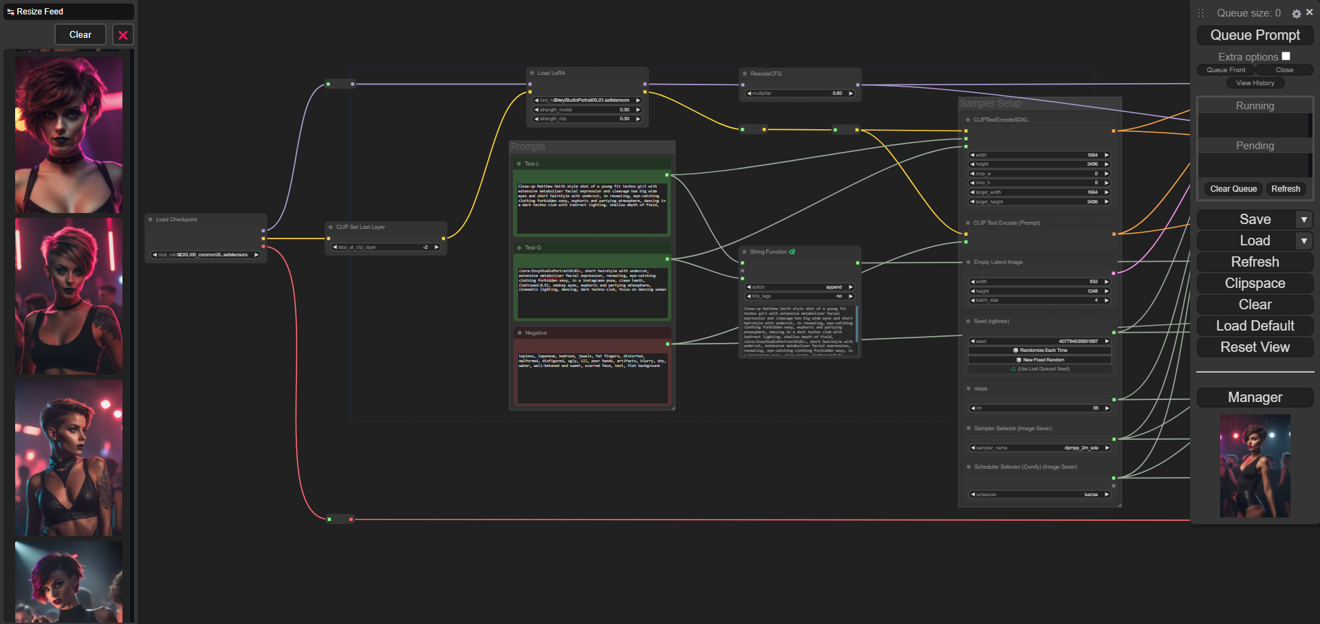Open the scheduler karras combo box
The height and width of the screenshot is (624, 1320).
coord(1039,495)
